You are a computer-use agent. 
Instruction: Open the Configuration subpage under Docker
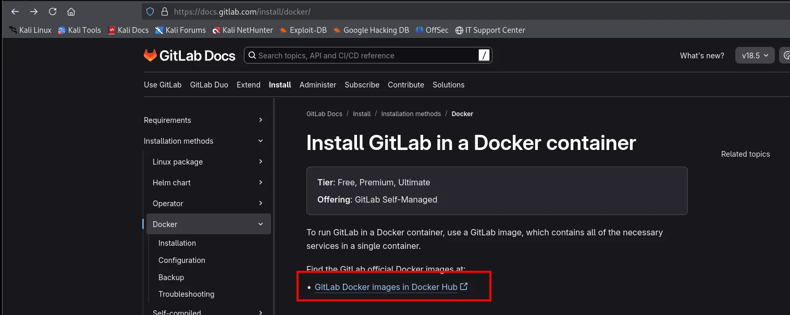click(x=182, y=260)
